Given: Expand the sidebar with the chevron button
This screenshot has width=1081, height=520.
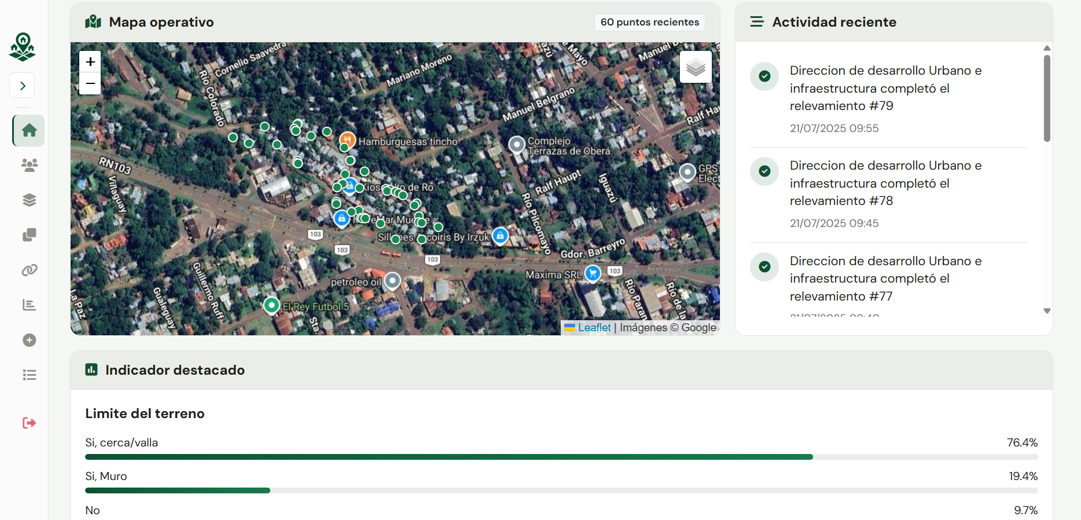Looking at the screenshot, I should click(x=22, y=86).
